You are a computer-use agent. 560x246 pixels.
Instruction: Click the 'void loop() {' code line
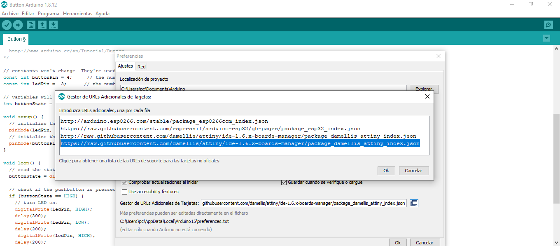click(22, 163)
